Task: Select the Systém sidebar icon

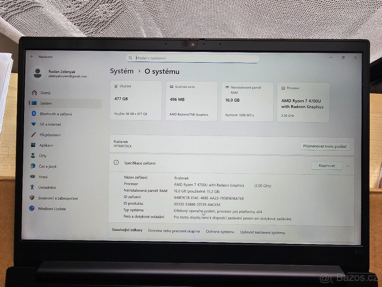Action: tap(33, 103)
